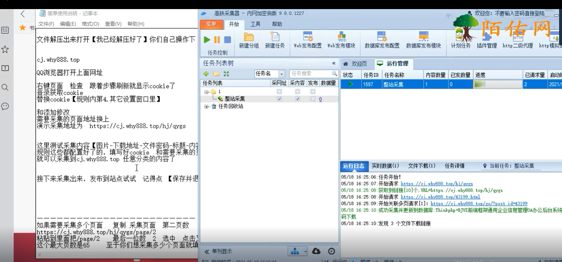Viewport: 562px width, 262px height.
Task: Create a new group via 新建分组 icon
Action: point(249,40)
